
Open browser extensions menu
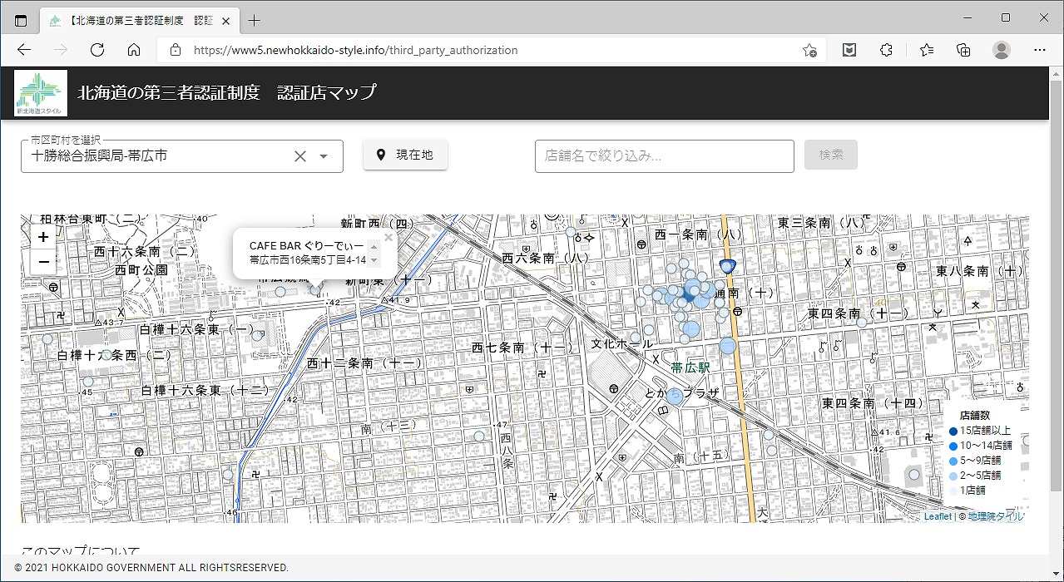tap(886, 50)
